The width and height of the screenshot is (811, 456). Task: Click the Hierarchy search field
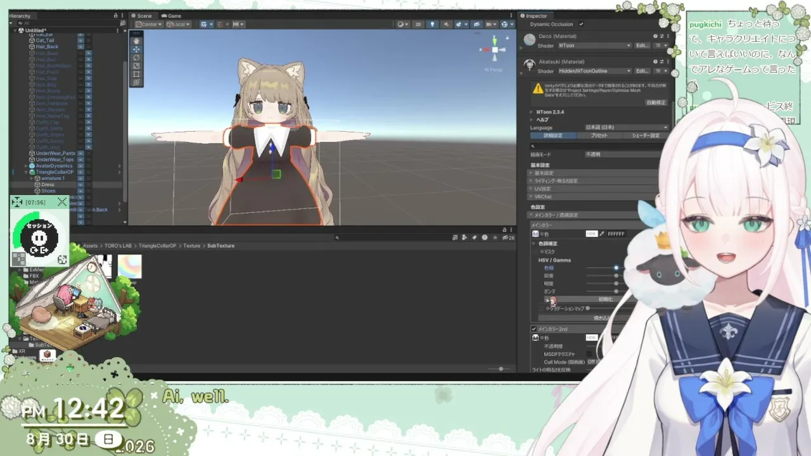pos(67,23)
